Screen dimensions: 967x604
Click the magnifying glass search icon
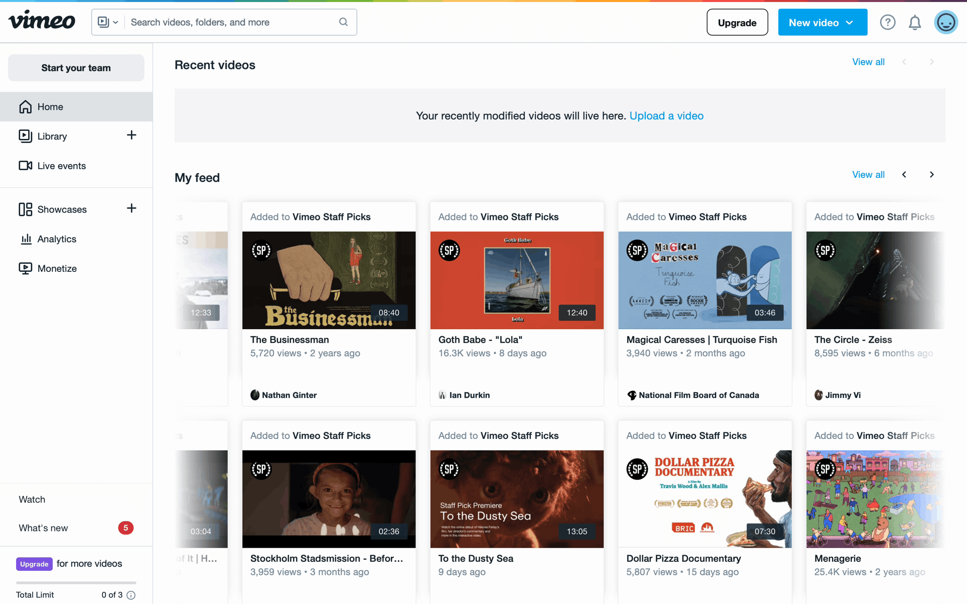tap(343, 22)
